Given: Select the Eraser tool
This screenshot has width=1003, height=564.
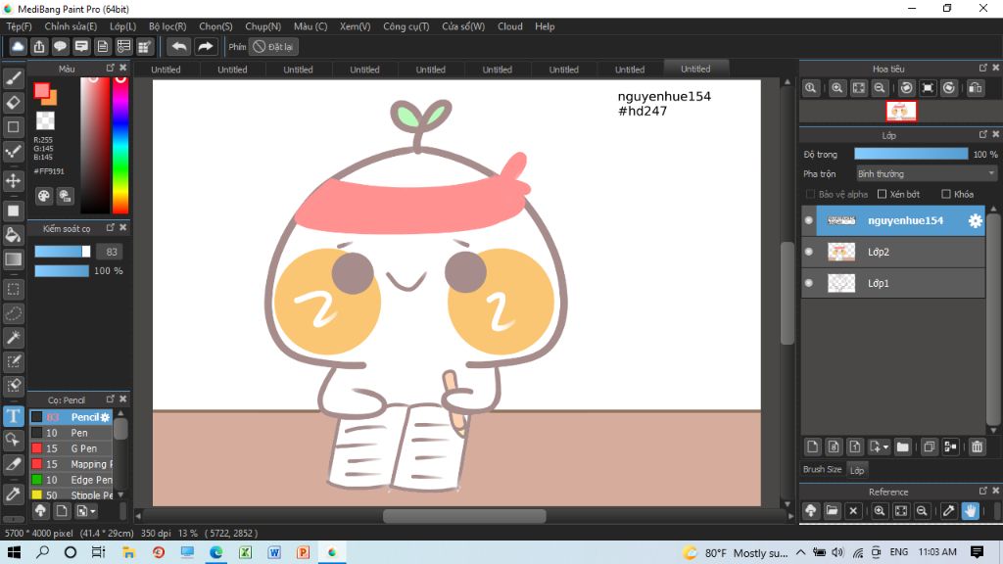Looking at the screenshot, I should click(x=14, y=102).
